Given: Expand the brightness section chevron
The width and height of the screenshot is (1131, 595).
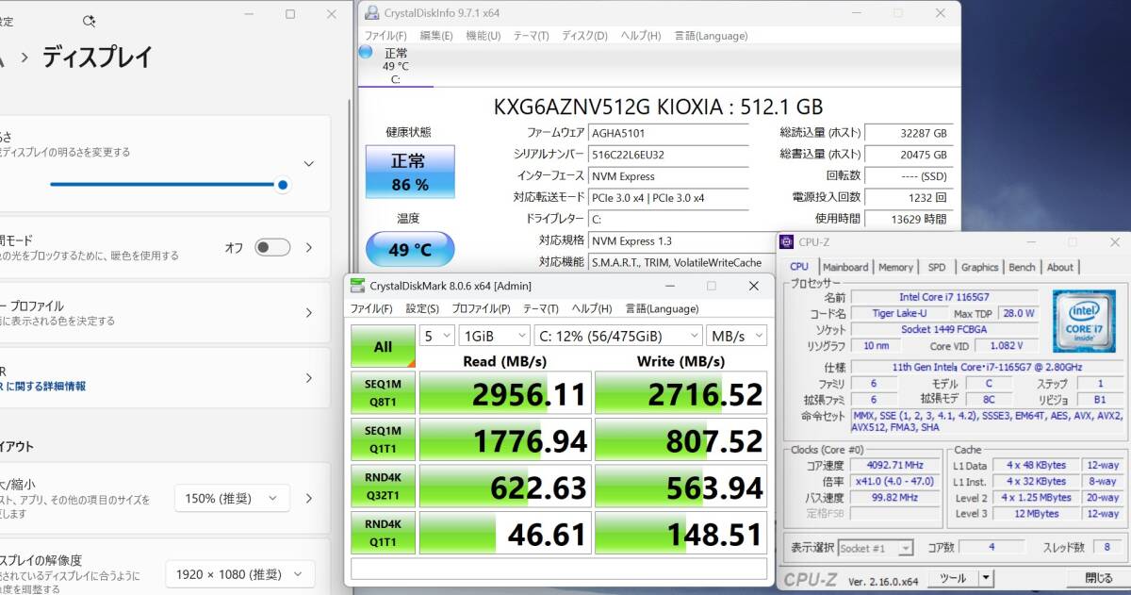Looking at the screenshot, I should point(308,163).
